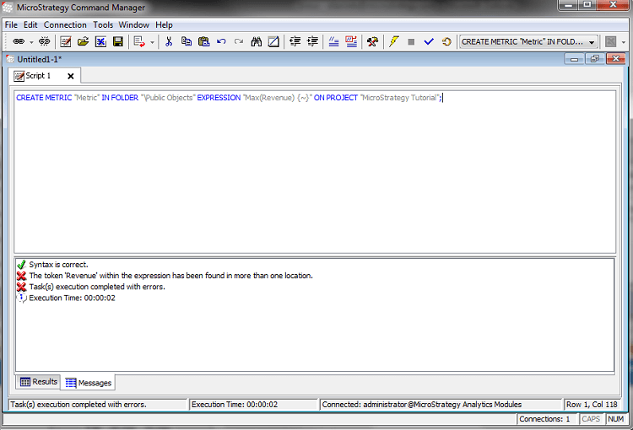The width and height of the screenshot is (633, 430).
Task: Open the Edit menu
Action: [30, 25]
